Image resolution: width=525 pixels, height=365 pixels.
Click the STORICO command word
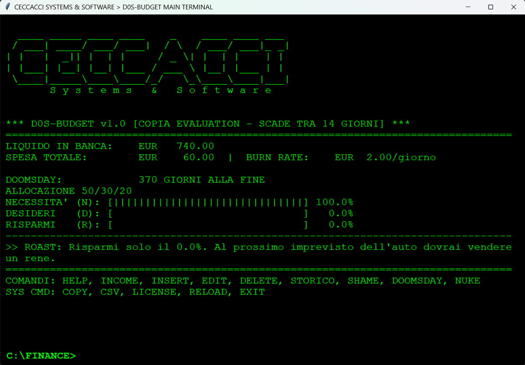(312, 281)
